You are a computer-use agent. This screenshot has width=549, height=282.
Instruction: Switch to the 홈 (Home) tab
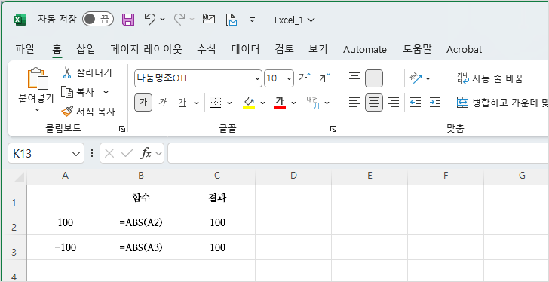point(57,49)
